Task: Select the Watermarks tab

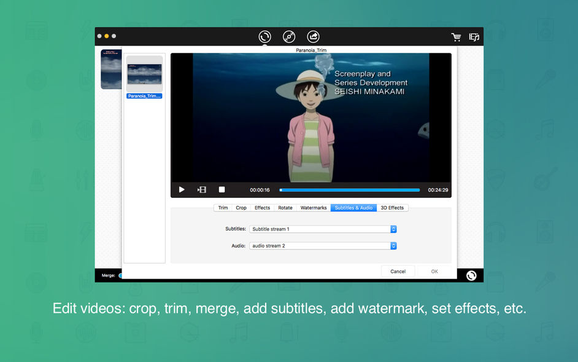Action: pos(314,208)
